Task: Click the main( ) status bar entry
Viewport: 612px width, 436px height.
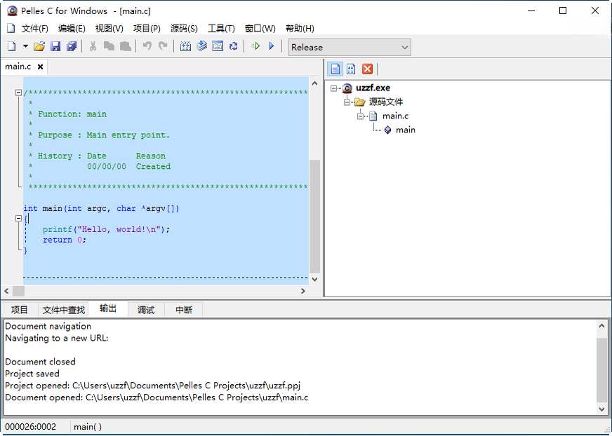Action: 88,427
